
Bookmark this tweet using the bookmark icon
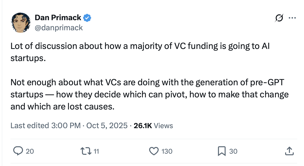pyautogui.click(x=222, y=151)
